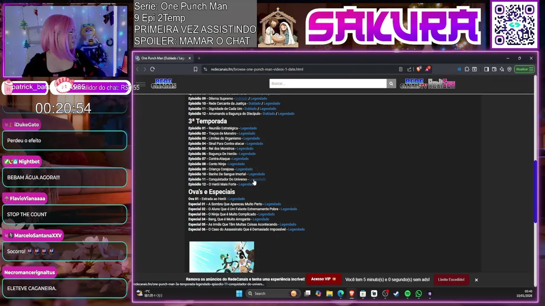Click the Rede Canais logo
This screenshot has width=545, height=306.
point(163,84)
